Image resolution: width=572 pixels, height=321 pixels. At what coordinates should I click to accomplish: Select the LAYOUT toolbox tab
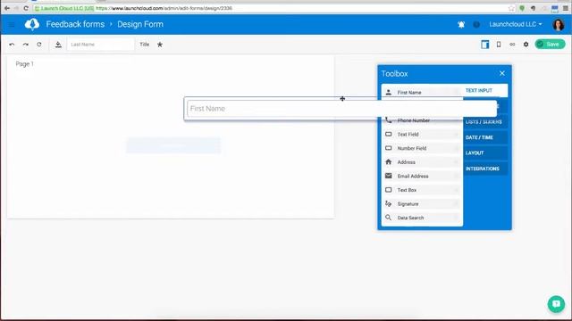click(485, 153)
